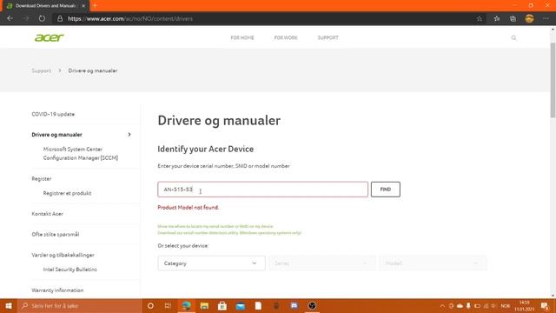Click the page vertical scrollbar thumb

pyautogui.click(x=553, y=80)
